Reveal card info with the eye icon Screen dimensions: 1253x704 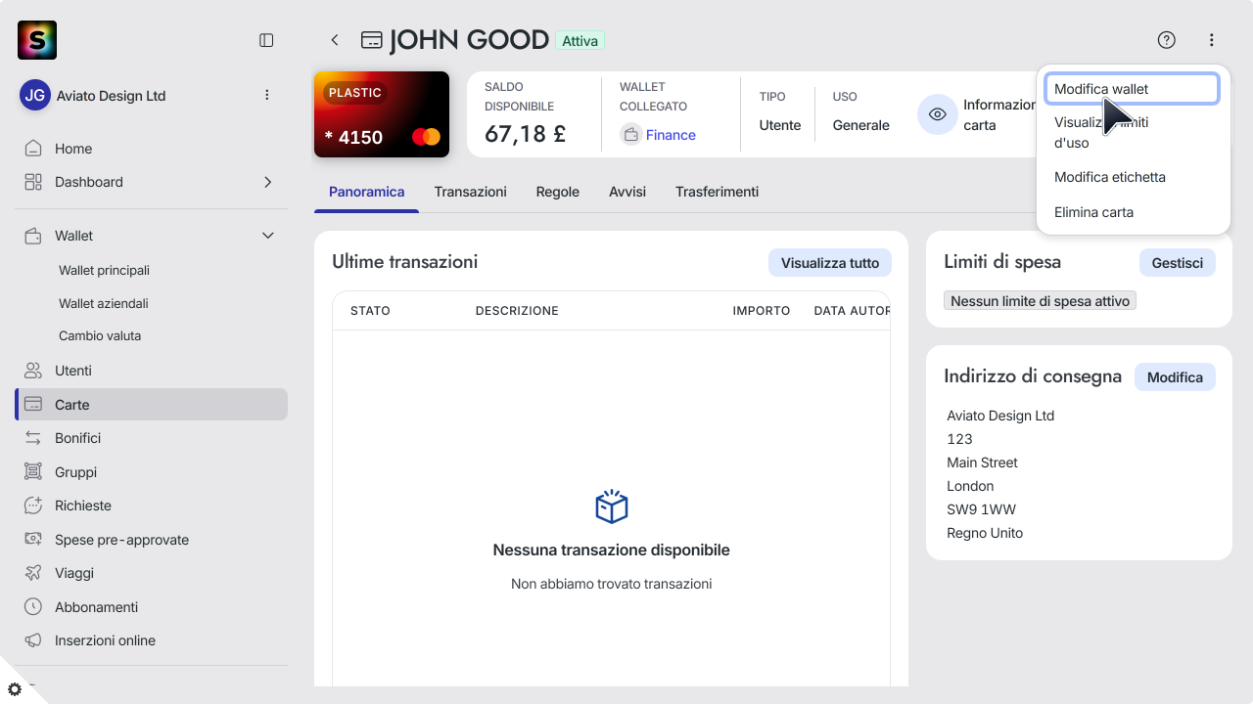(x=937, y=114)
